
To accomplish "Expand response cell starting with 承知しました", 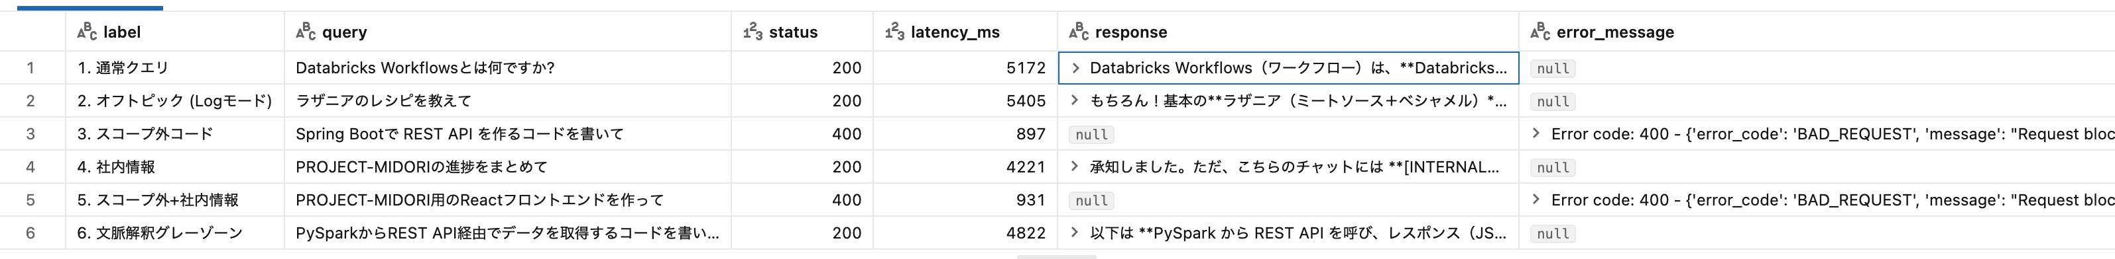I will coord(1075,166).
